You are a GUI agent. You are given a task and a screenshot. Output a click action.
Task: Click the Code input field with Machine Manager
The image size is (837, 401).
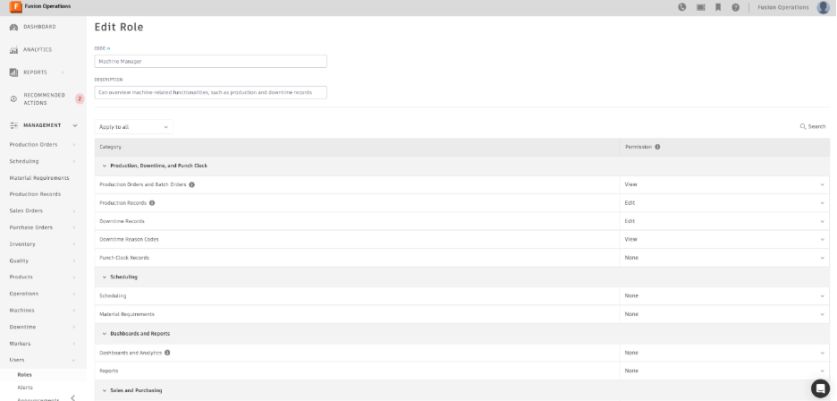tap(211, 62)
